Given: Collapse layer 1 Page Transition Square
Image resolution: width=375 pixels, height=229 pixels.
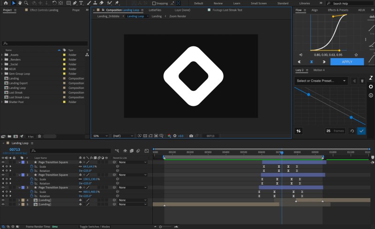Looking at the screenshot, I should click(x=19, y=162).
